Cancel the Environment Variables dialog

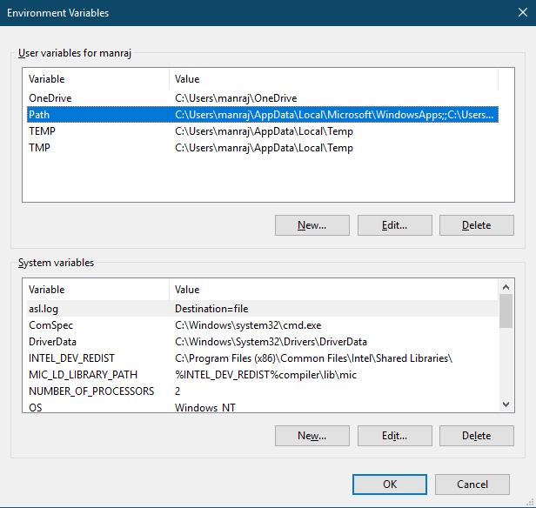click(472, 485)
